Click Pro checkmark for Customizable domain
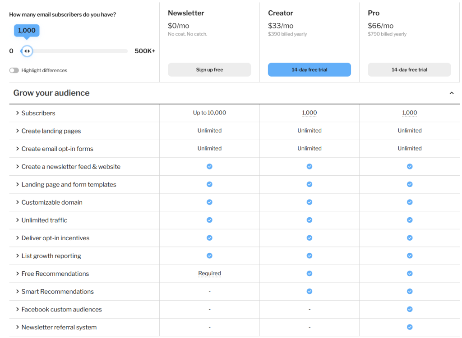Image resolution: width=462 pixels, height=338 pixels. (410, 202)
